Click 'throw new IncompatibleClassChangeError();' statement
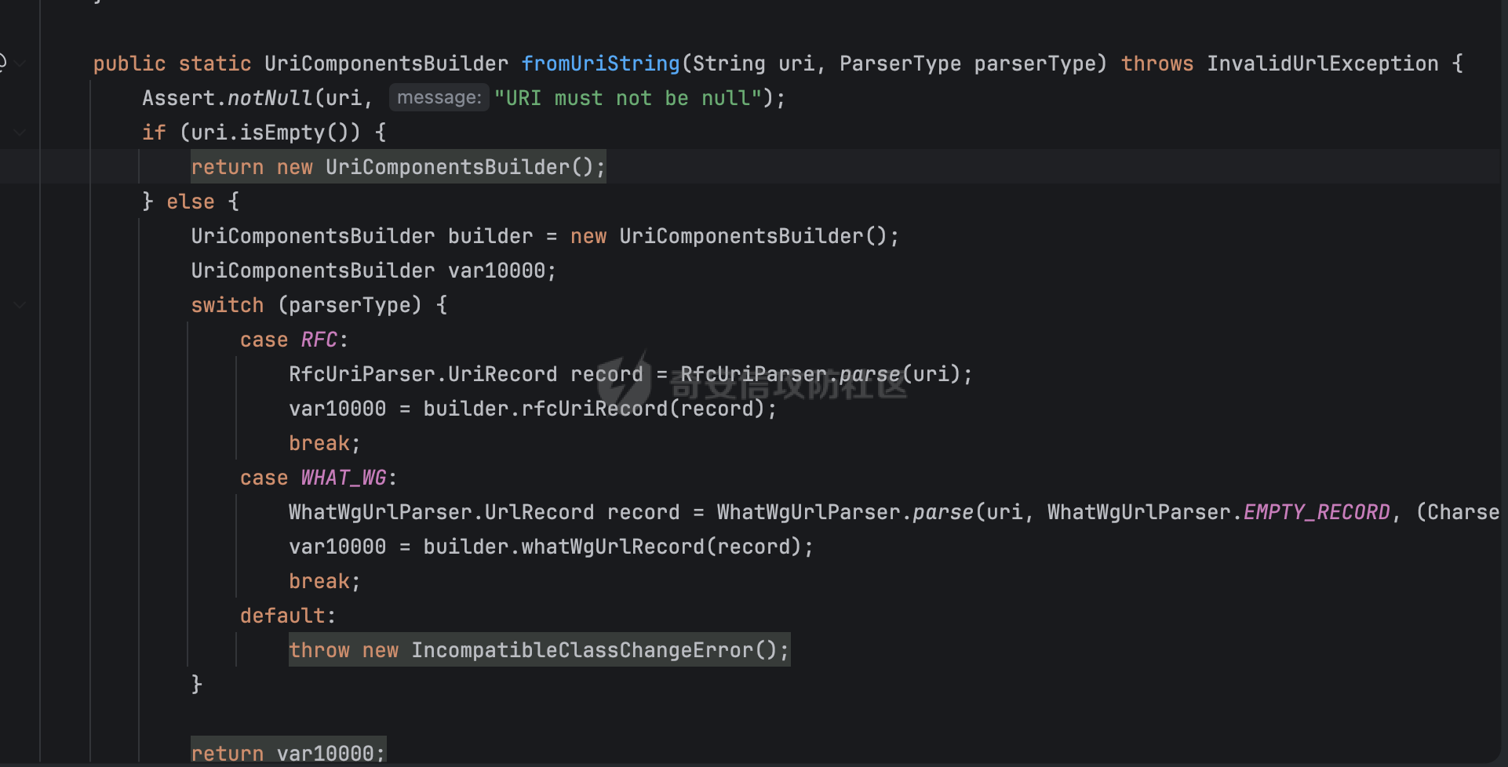The height and width of the screenshot is (767, 1508). (x=539, y=650)
